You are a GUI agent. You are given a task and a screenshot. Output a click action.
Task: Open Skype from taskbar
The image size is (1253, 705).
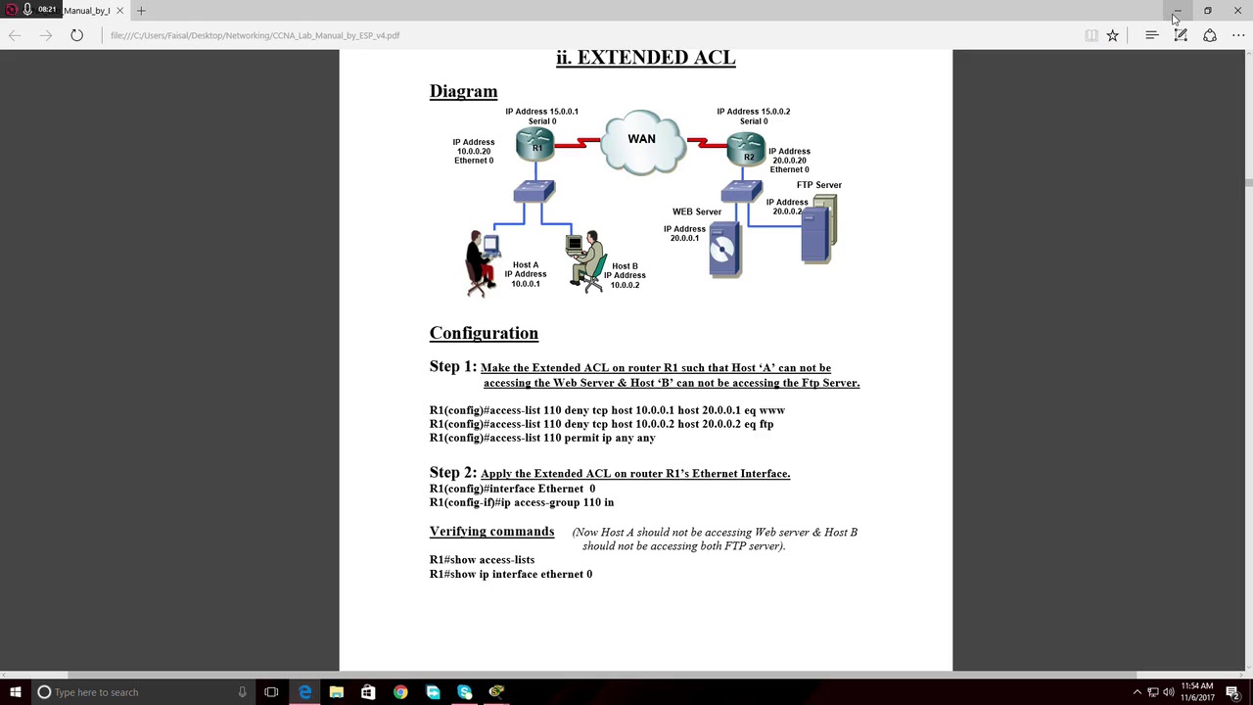464,692
